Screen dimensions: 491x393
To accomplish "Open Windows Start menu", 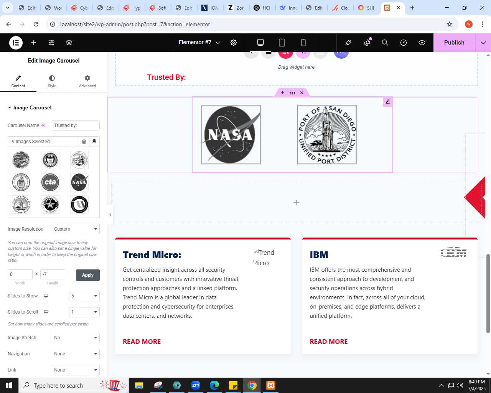I will coord(9,385).
